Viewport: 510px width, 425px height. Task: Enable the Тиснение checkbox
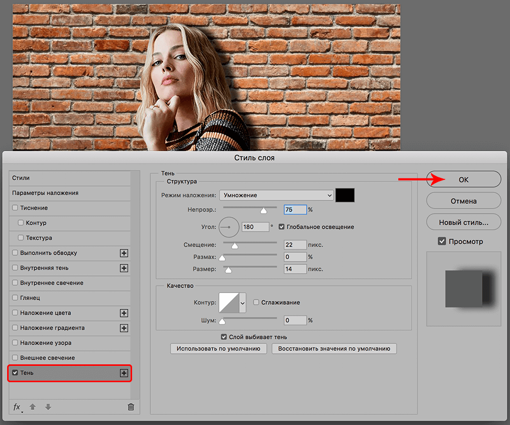tap(15, 208)
